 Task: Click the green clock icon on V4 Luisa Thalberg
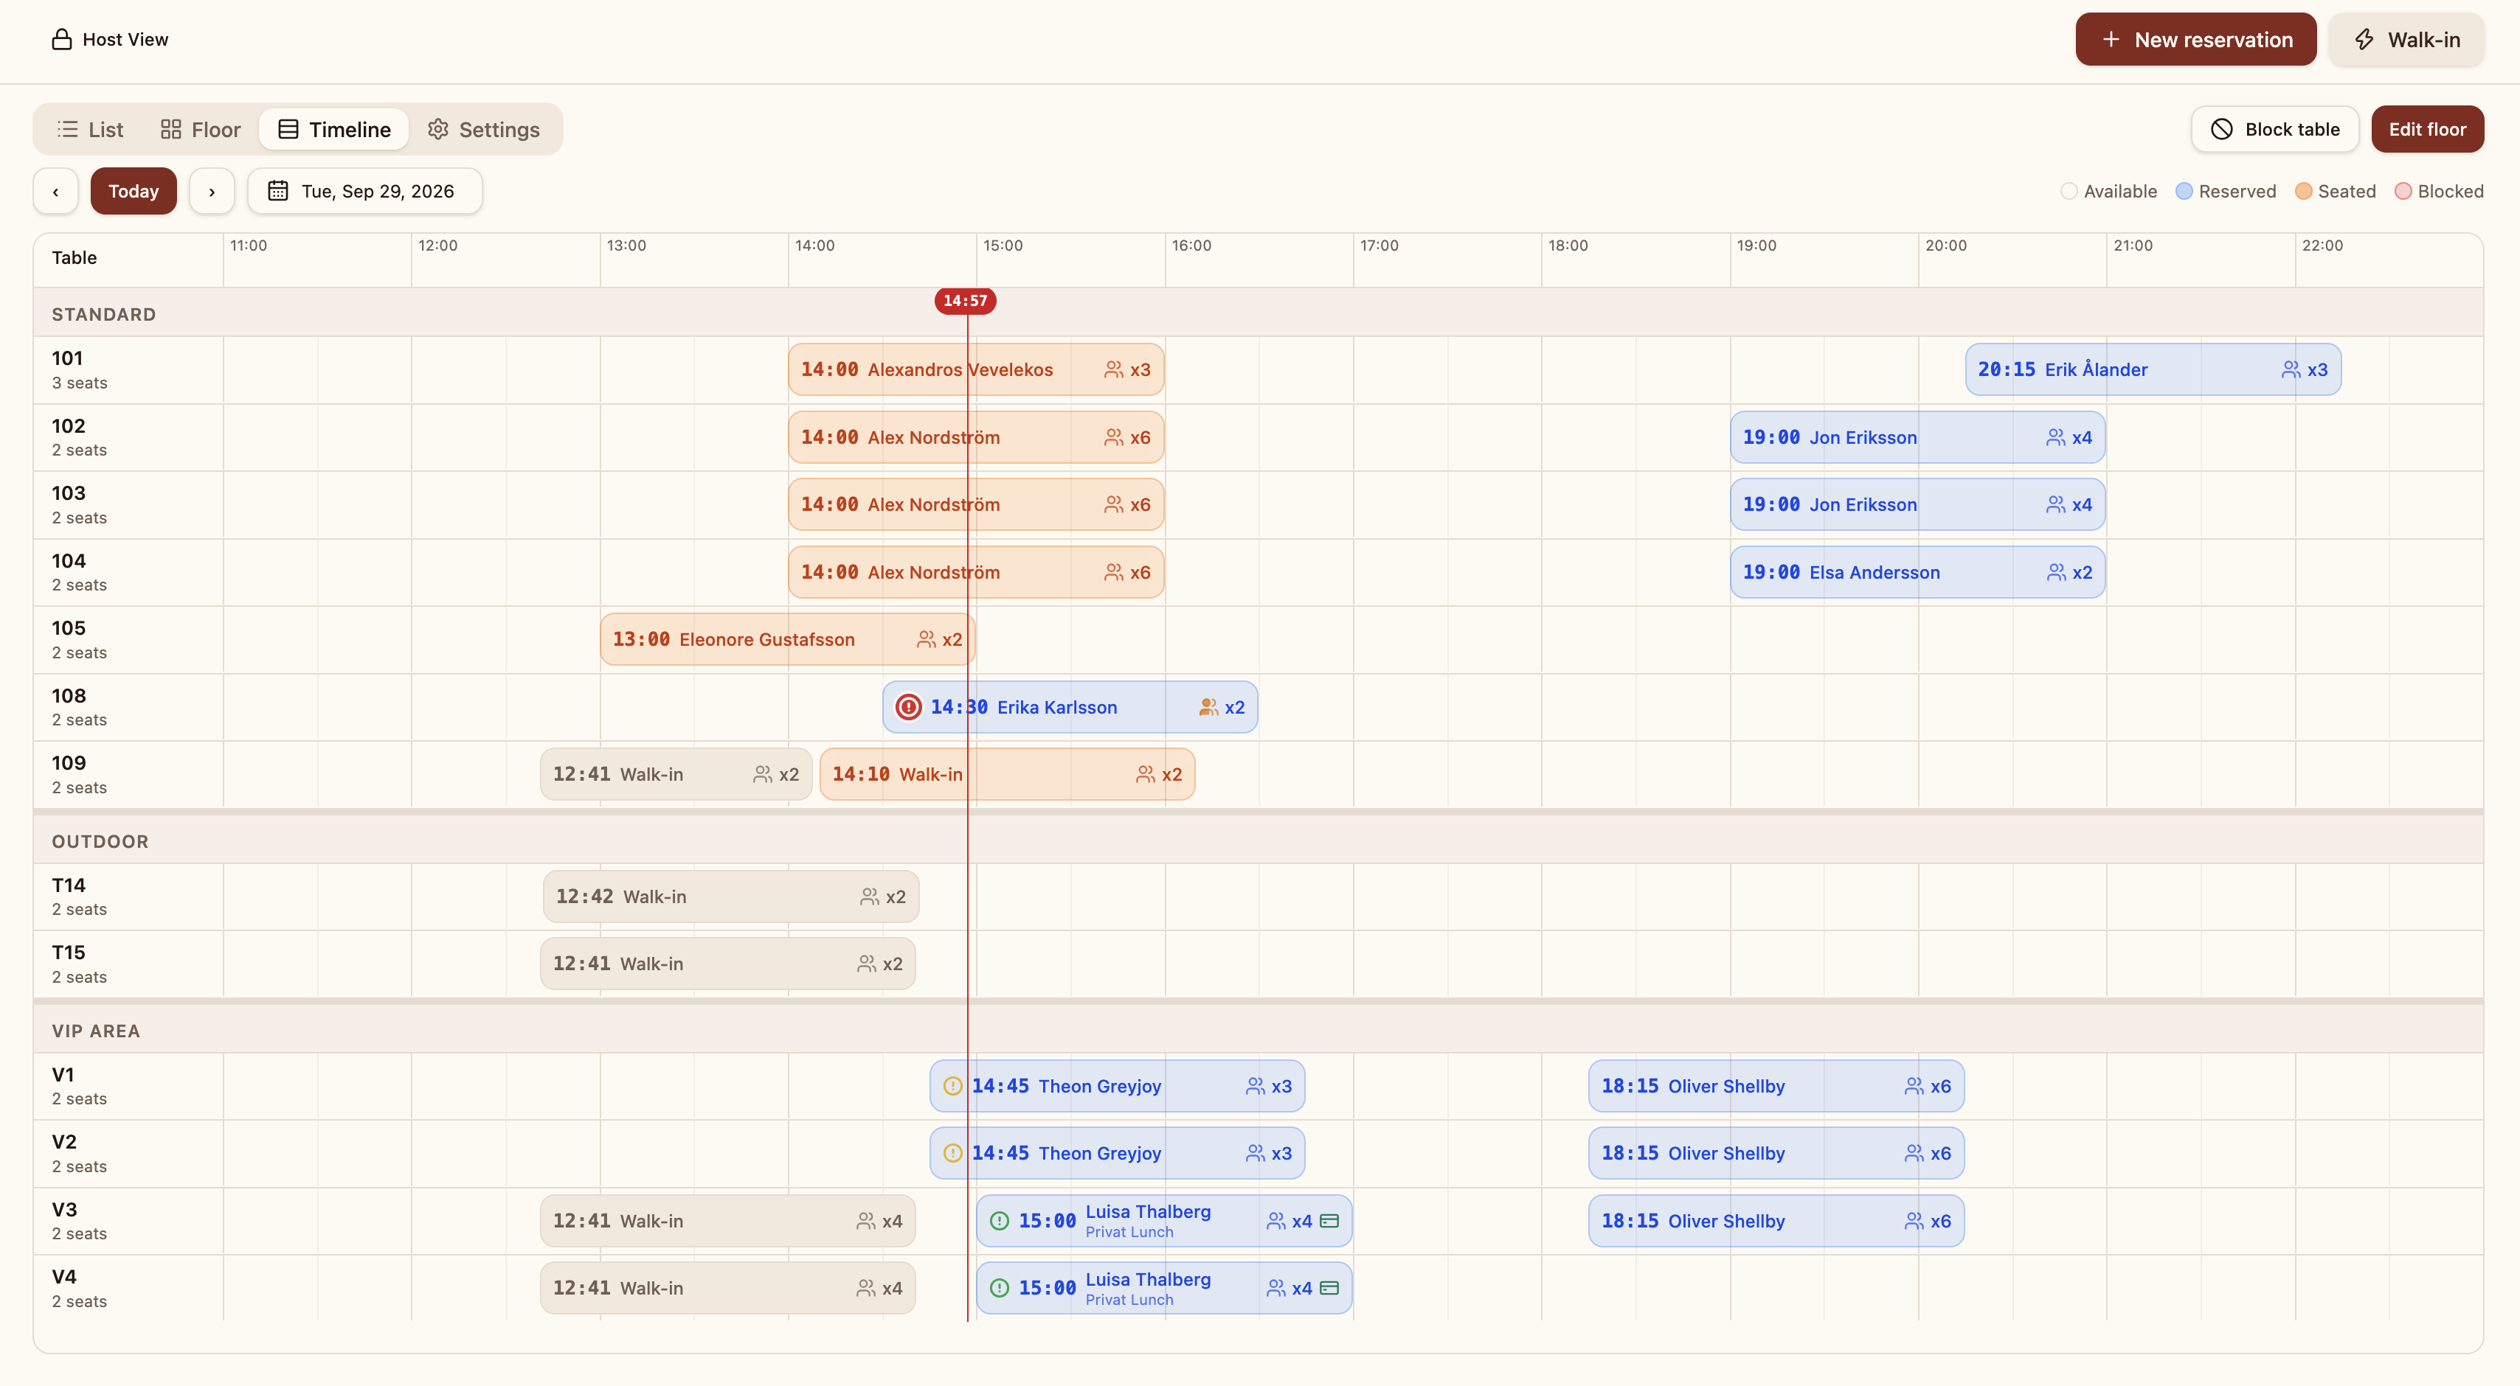click(x=999, y=1288)
